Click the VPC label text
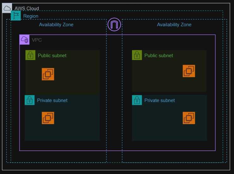The image size is (234, 174). (x=37, y=40)
